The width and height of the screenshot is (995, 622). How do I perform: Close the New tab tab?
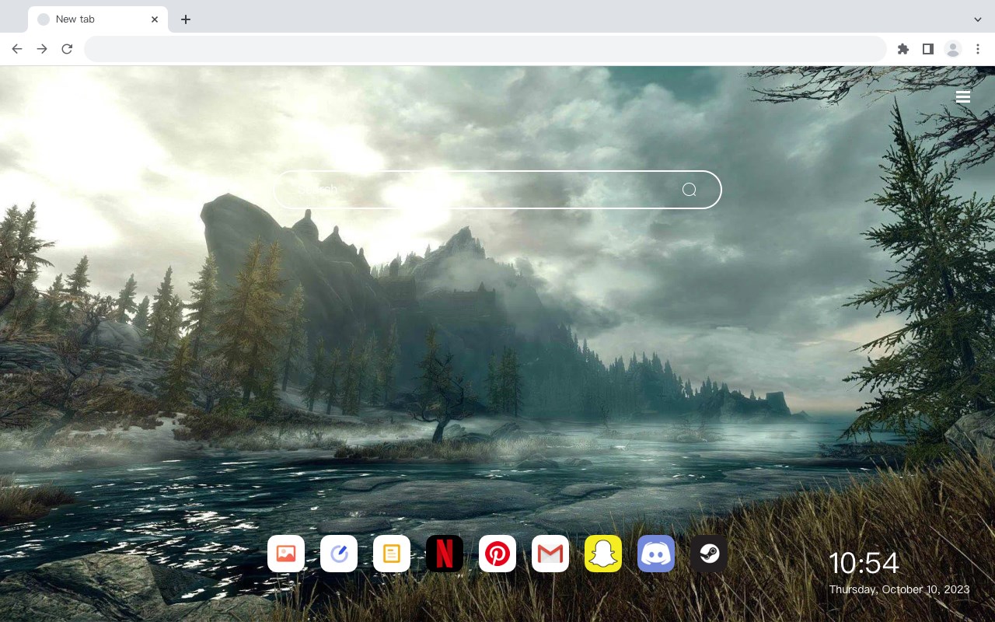[155, 19]
